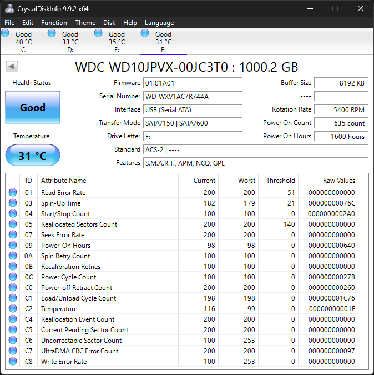
Task: Click the status icon for Start/Stop Count
Action: 13,213
